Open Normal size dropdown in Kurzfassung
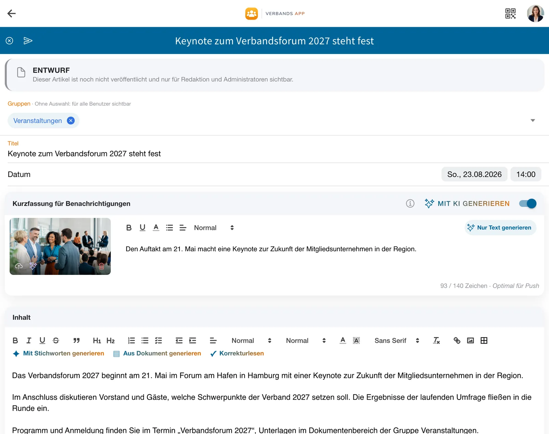The image size is (549, 434). [x=214, y=228]
